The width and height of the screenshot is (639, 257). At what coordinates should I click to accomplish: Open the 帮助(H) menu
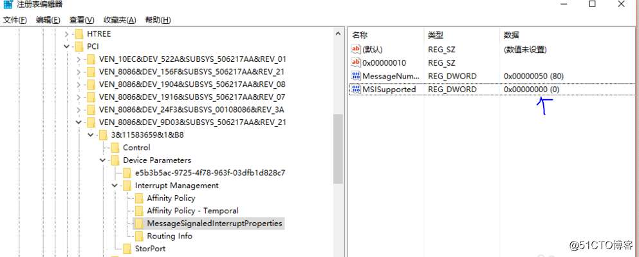(158, 20)
